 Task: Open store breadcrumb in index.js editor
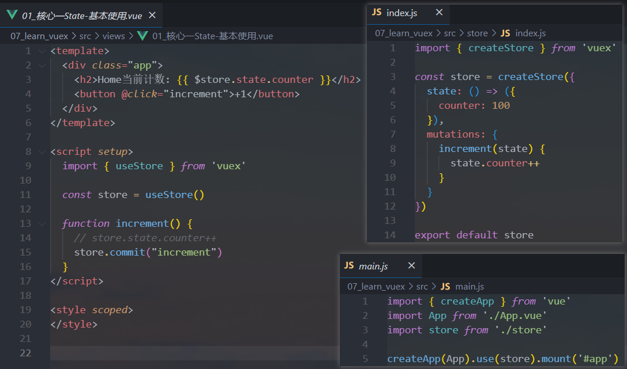coord(478,33)
